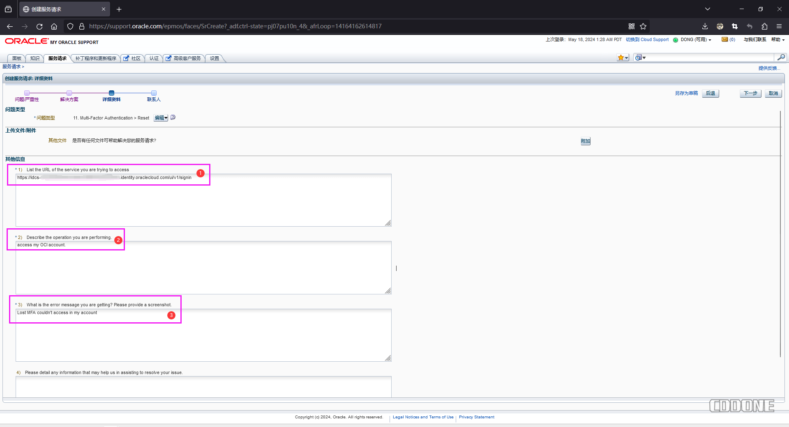Open the 设置 tab
The width and height of the screenshot is (789, 427).
(x=215, y=58)
